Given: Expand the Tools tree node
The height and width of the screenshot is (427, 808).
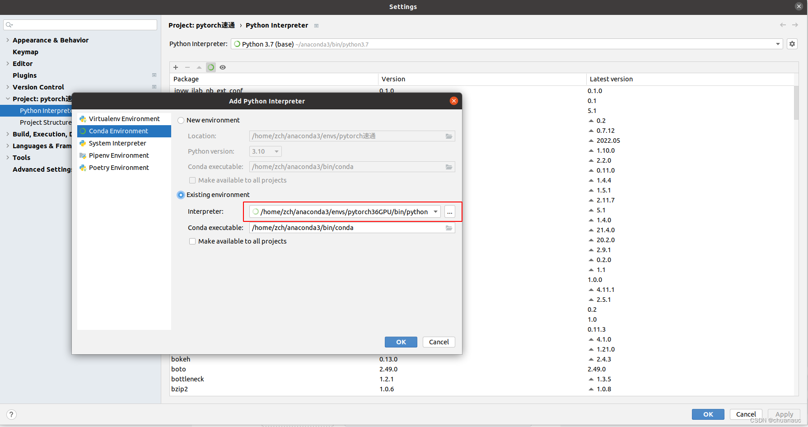Looking at the screenshot, I should tap(8, 157).
